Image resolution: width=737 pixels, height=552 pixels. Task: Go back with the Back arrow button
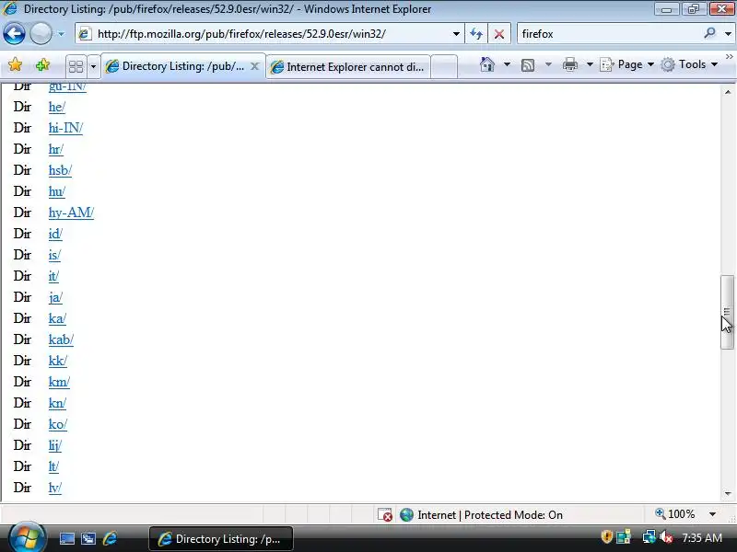coord(14,34)
